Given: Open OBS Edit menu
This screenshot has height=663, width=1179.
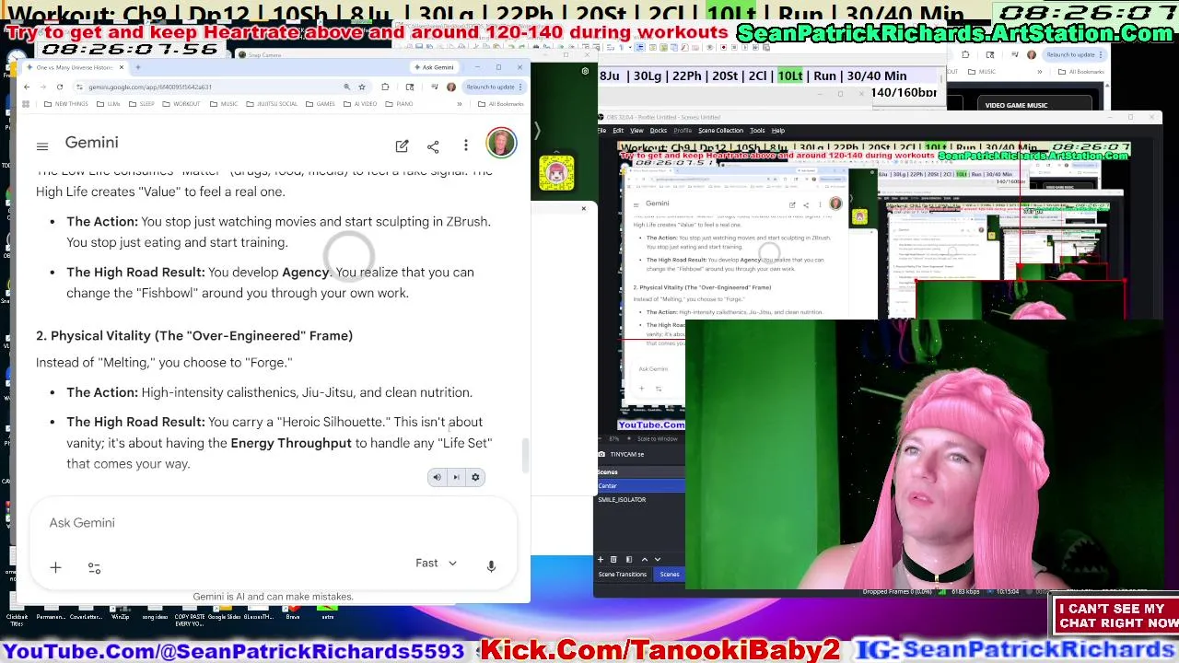Looking at the screenshot, I should tap(618, 131).
